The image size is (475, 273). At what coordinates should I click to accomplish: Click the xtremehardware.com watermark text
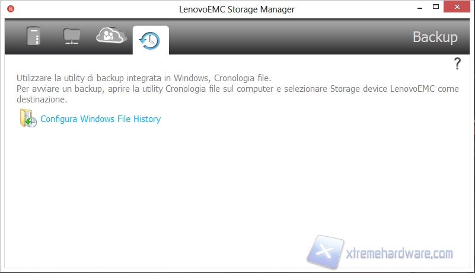coord(399,253)
